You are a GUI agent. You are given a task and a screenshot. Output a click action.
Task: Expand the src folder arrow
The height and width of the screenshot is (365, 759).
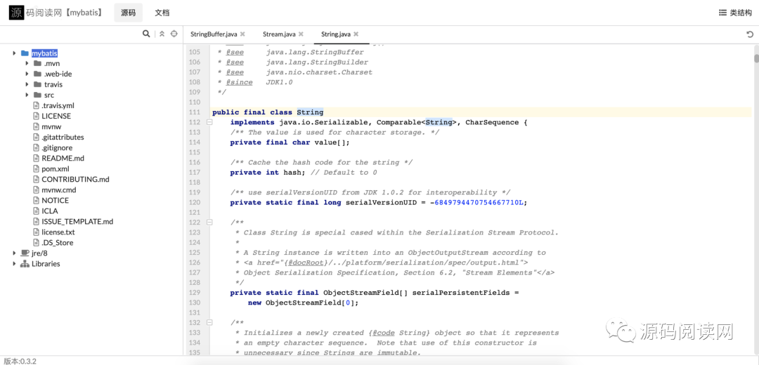[27, 95]
